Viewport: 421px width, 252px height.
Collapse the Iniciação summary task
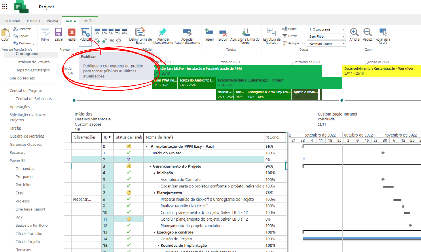[x=154, y=173]
